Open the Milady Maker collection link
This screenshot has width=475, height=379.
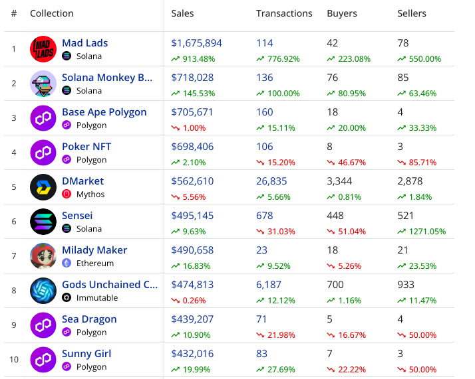[94, 250]
